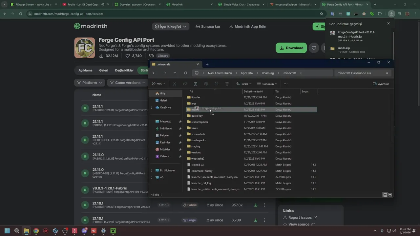
Task: Bookmark this page with the star icon
Action: (x=322, y=14)
